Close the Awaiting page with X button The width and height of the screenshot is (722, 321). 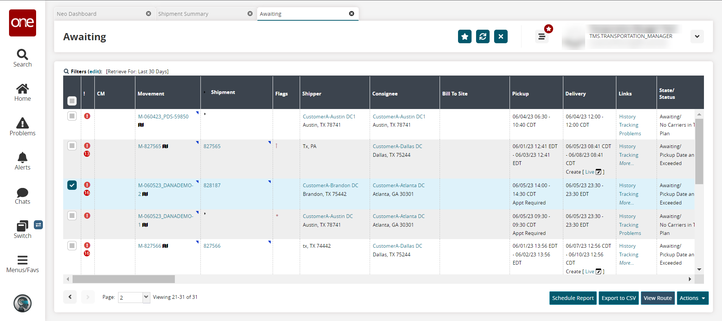coord(501,36)
